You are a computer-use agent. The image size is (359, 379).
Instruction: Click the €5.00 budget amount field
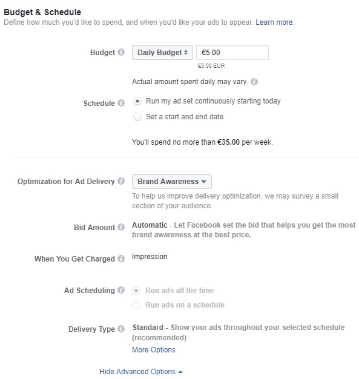(232, 53)
